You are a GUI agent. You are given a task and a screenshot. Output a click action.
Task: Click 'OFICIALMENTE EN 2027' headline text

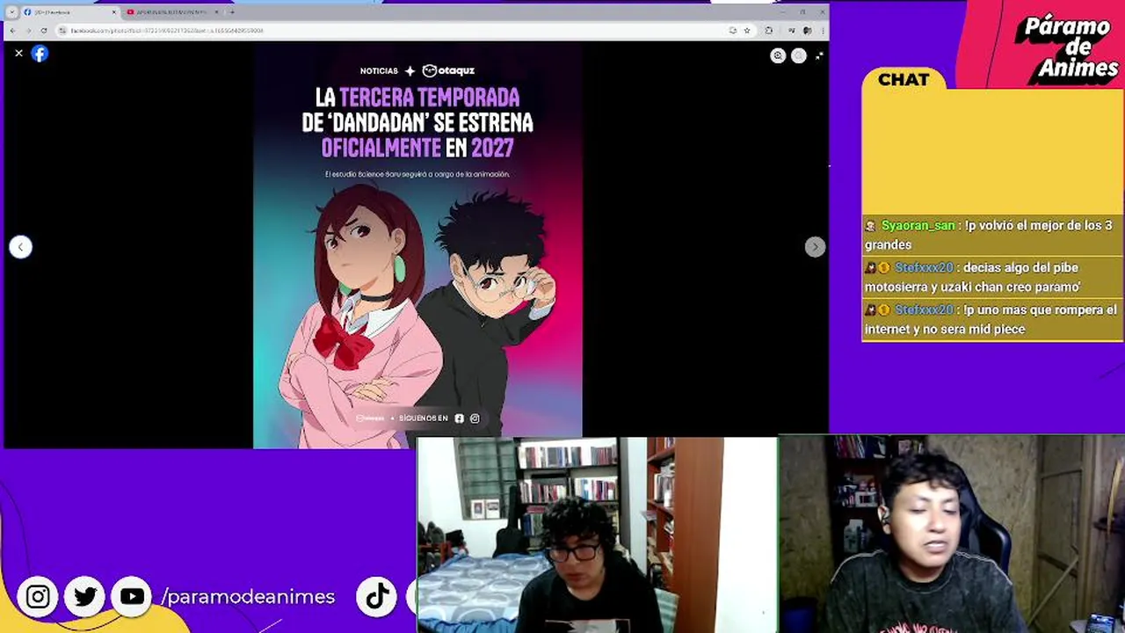pos(417,147)
